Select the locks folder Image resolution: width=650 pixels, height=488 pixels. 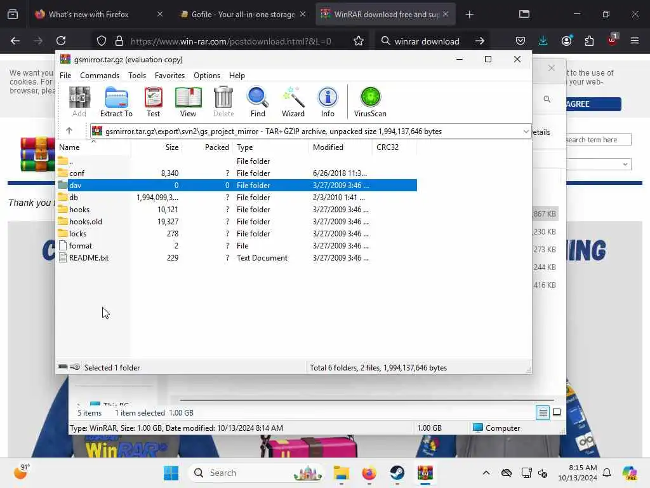(x=236, y=234)
